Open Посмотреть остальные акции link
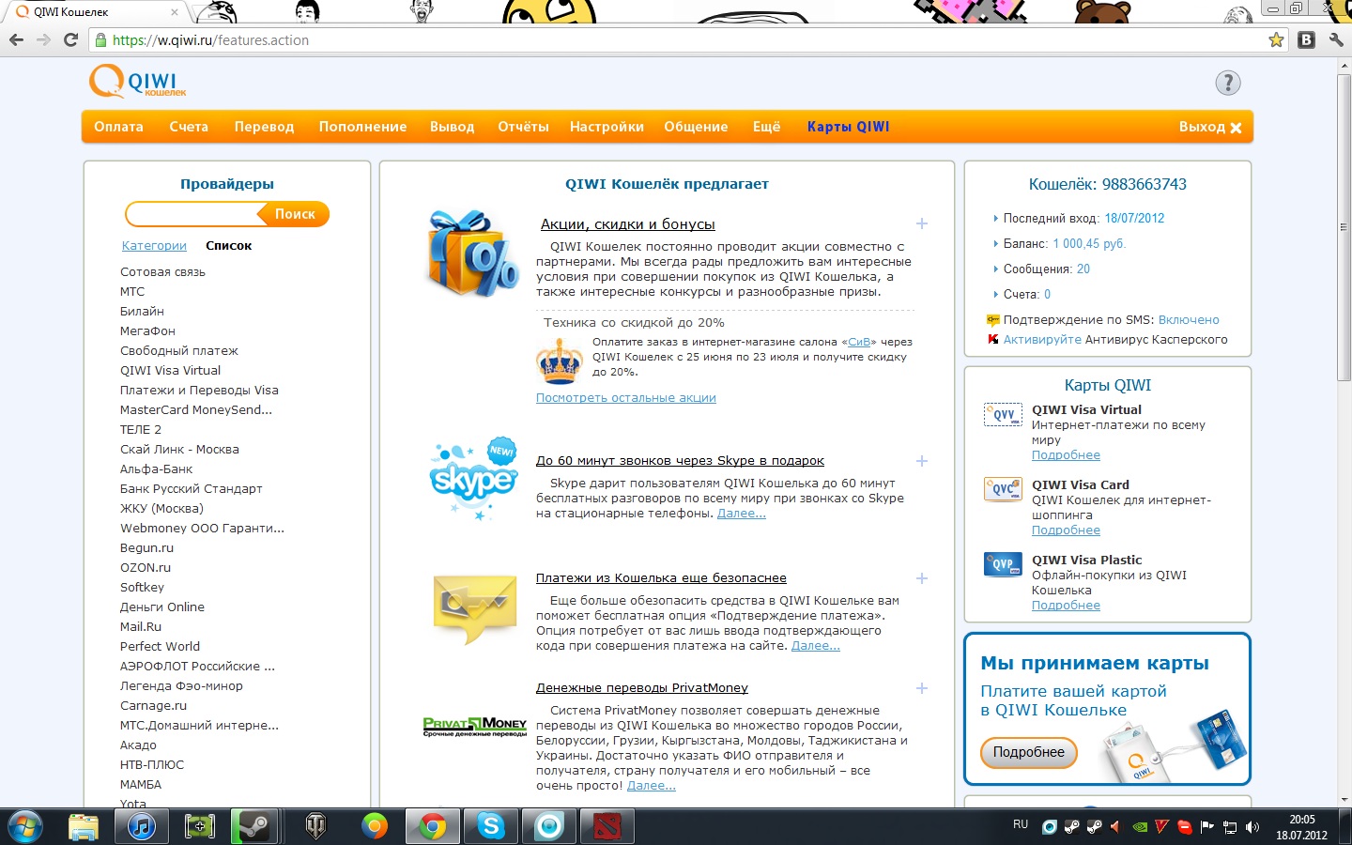This screenshot has height=845, width=1352. [625, 398]
